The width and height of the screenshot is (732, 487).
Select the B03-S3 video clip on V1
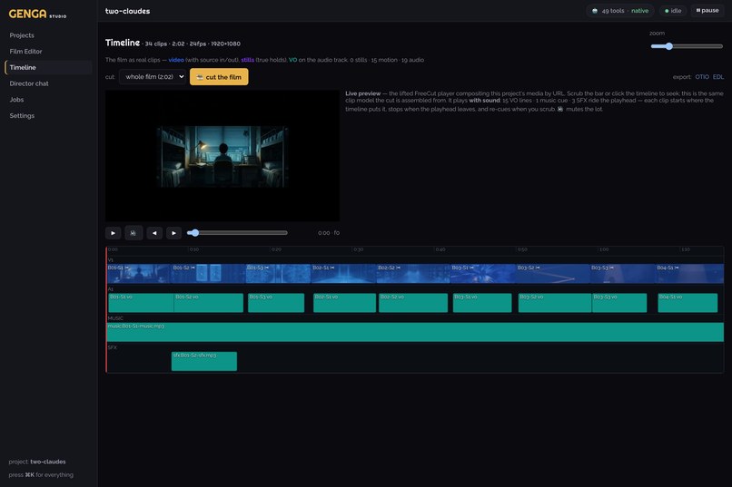(622, 274)
